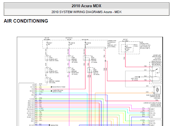174x126 pixels.
Task: Click pin 'A17 ORG' on the control unit
Action: (x=39, y=116)
